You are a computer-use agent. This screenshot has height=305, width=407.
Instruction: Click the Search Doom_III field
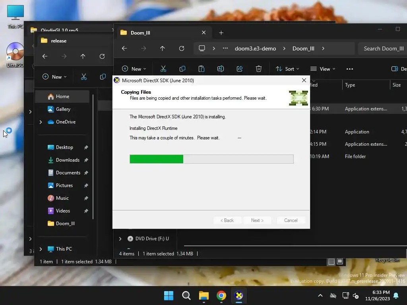tap(383, 48)
